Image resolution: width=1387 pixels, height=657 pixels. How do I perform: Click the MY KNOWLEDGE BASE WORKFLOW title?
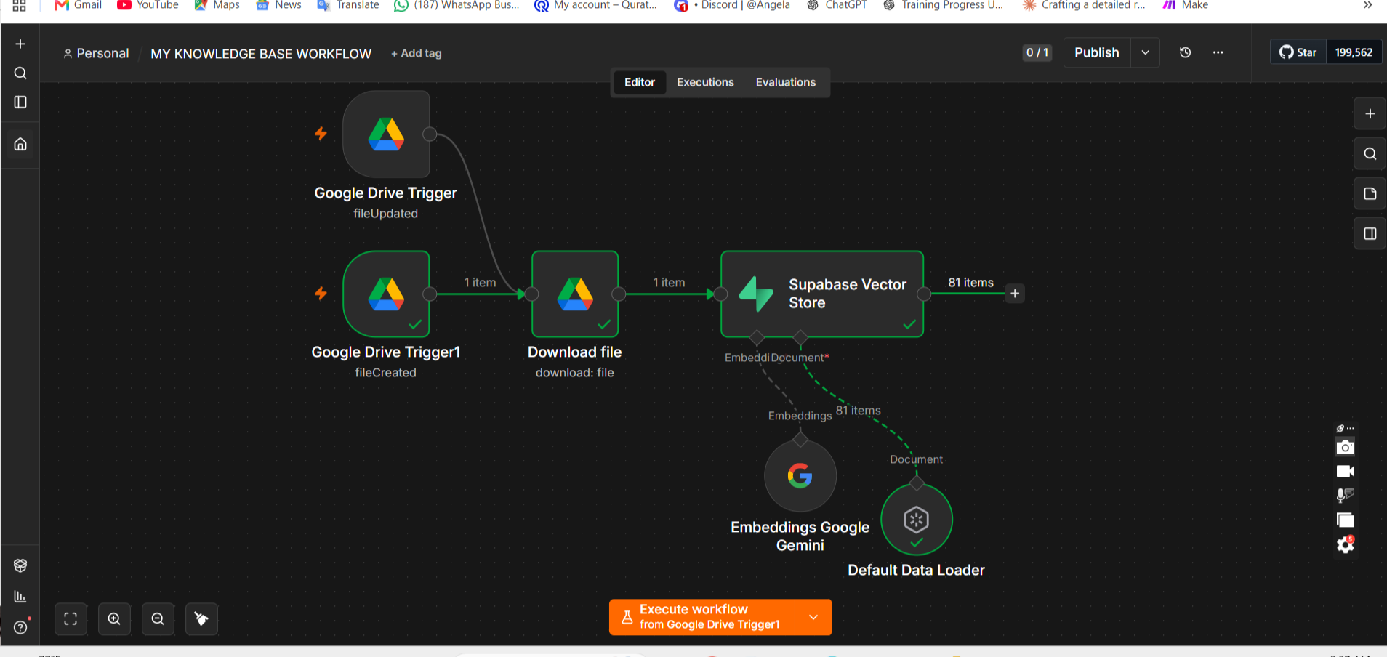pos(261,54)
